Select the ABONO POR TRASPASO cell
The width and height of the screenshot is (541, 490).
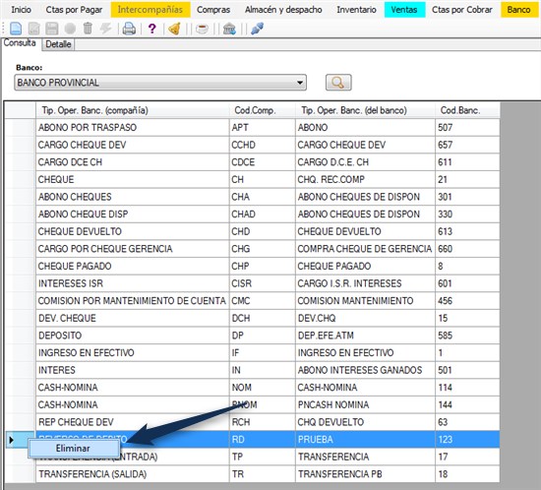point(133,128)
